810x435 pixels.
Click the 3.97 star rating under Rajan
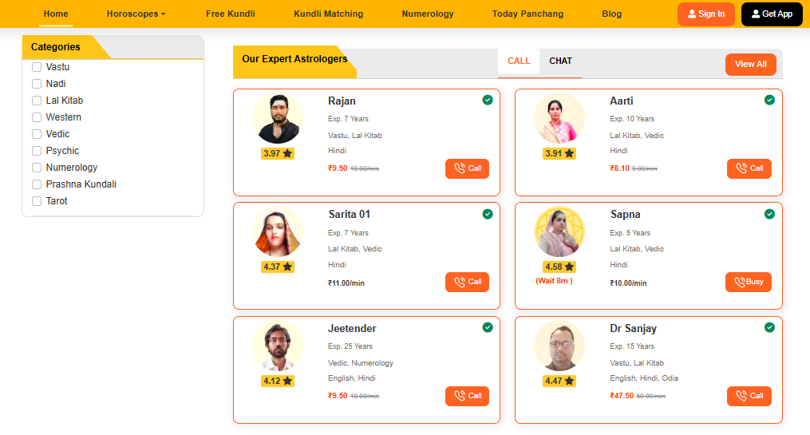point(278,153)
